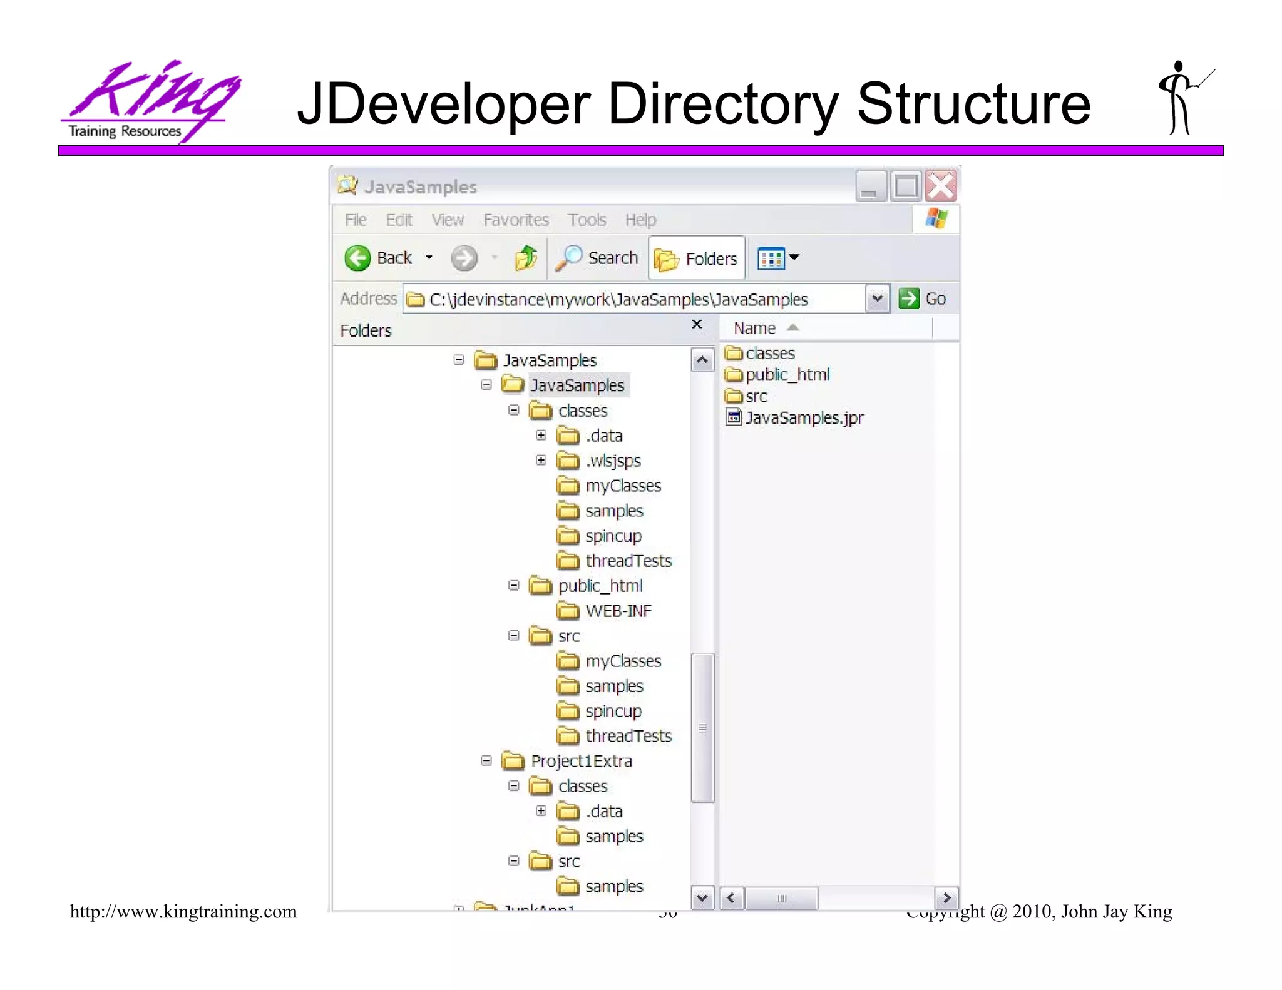
Task: Collapse the highlighted nested JavaSamples node
Action: pos(486,385)
